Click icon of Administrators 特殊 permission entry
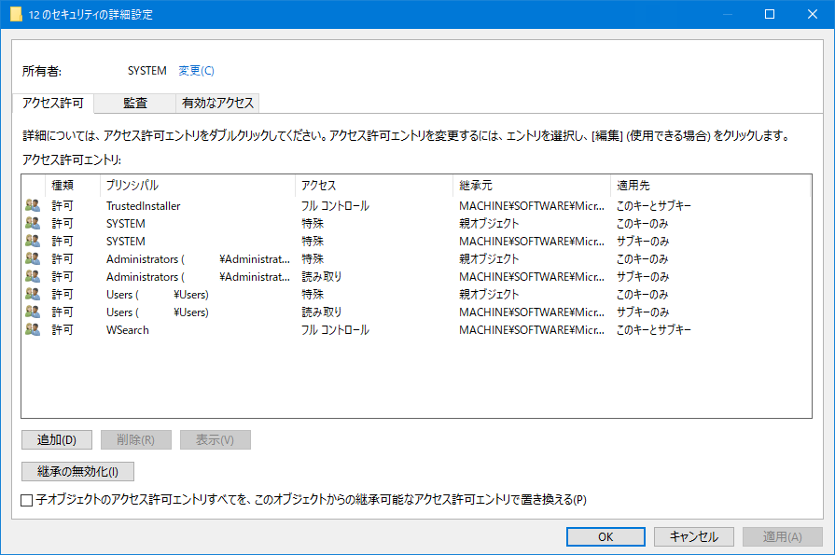835x555 pixels. click(33, 259)
